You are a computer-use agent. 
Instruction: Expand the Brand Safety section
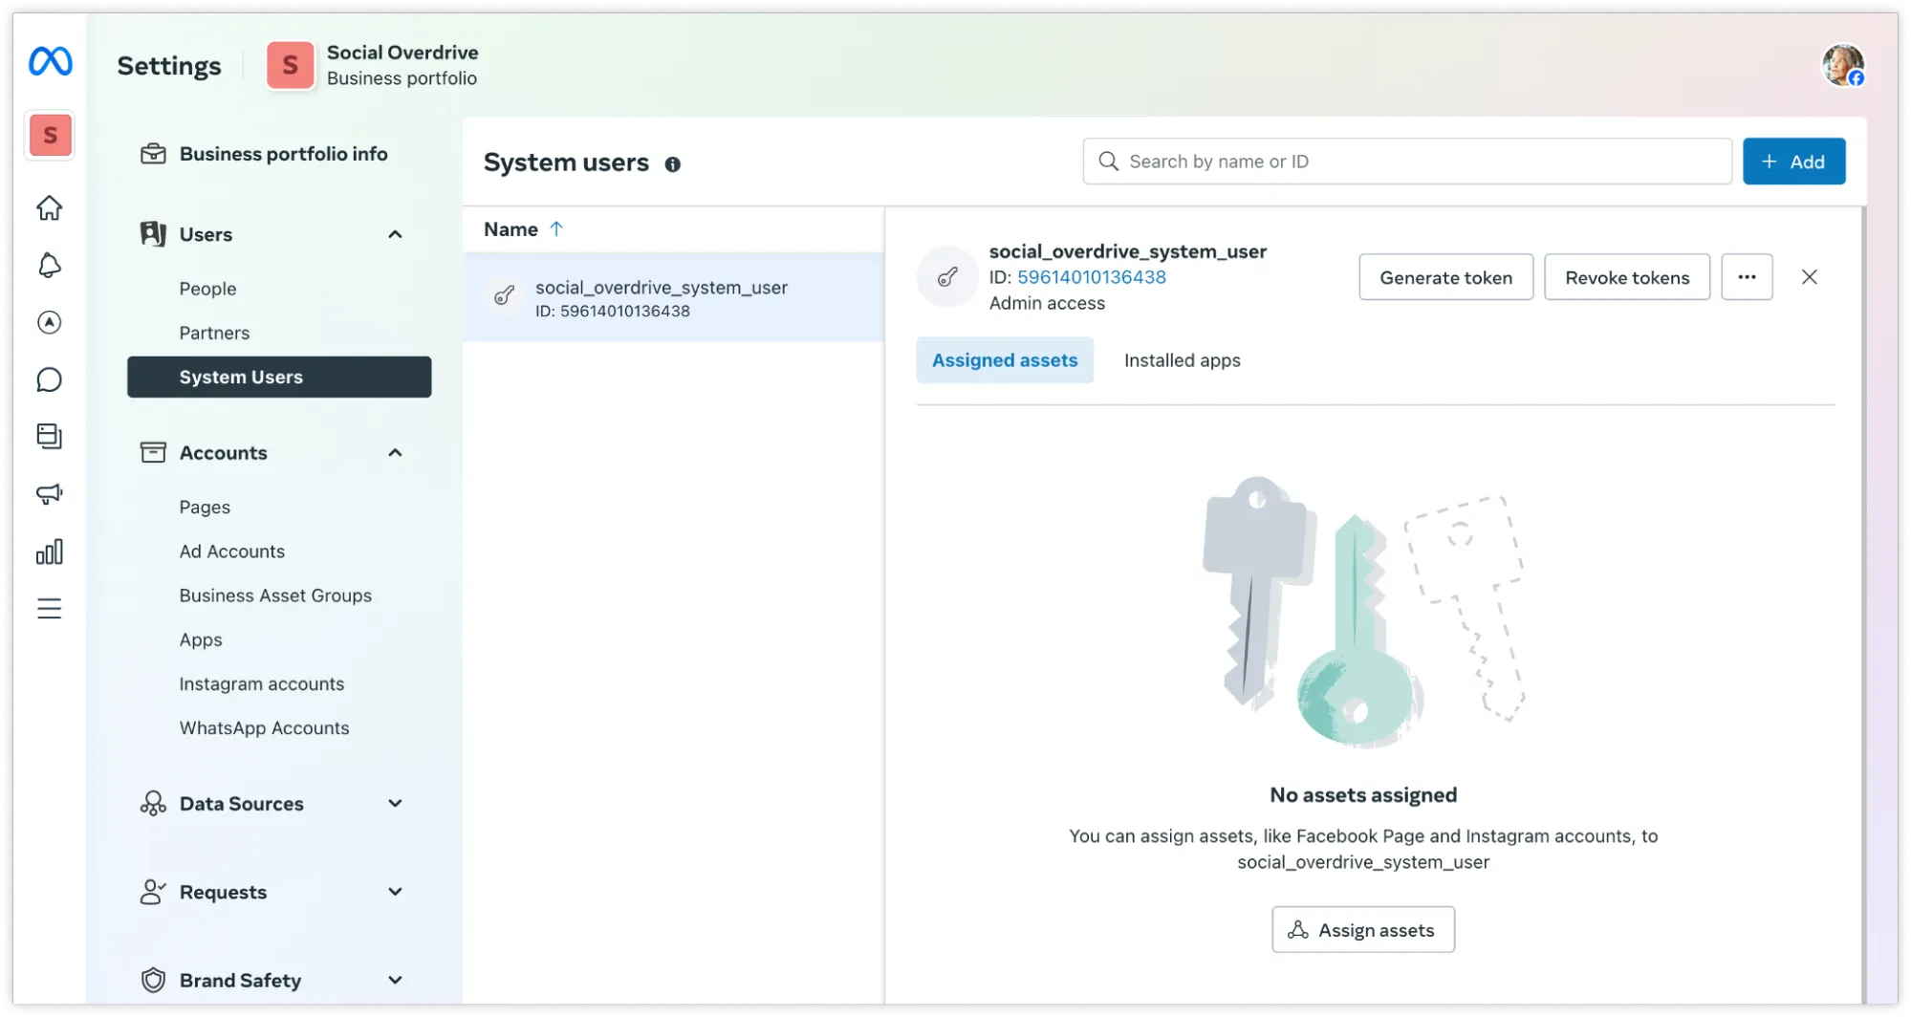(395, 980)
